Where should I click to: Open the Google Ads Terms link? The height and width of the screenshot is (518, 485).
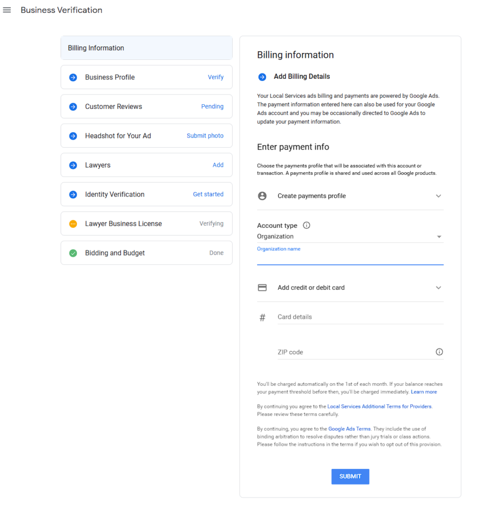point(349,429)
